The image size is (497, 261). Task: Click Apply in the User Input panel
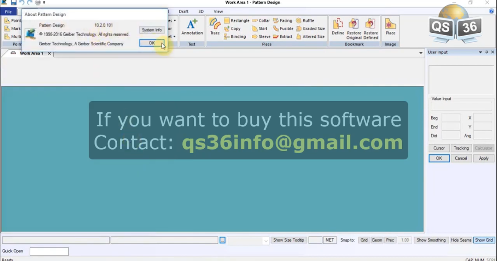[x=484, y=158]
